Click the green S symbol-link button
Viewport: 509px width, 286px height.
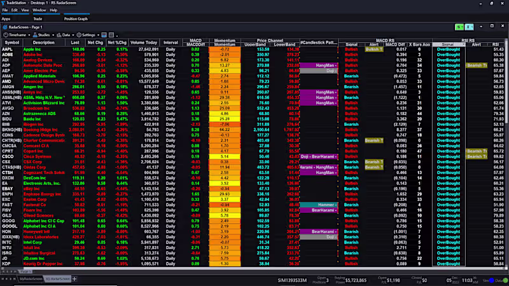pos(459,27)
